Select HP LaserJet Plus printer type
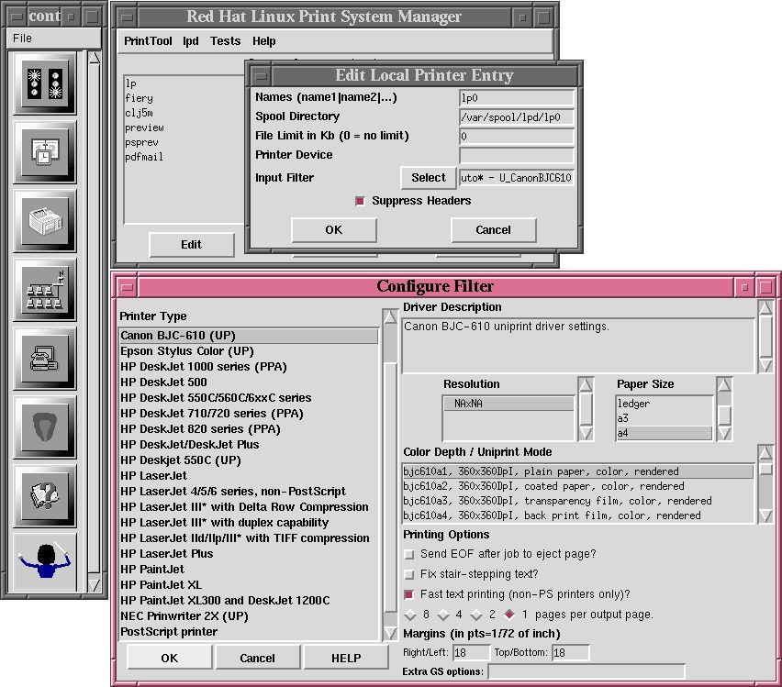782x687 pixels. [249, 553]
